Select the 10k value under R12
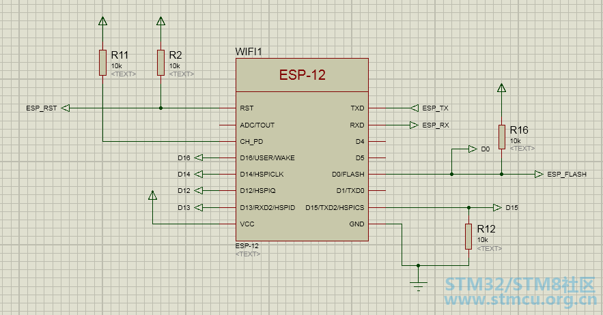The height and width of the screenshot is (315, 603). [483, 240]
